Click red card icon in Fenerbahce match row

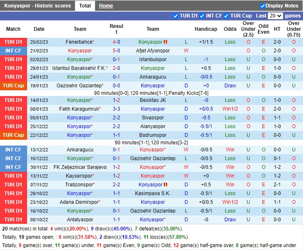pyautogui.click(x=165, y=42)
